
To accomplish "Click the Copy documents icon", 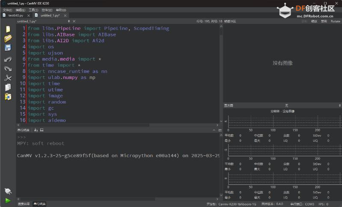I will [x=8, y=87].
